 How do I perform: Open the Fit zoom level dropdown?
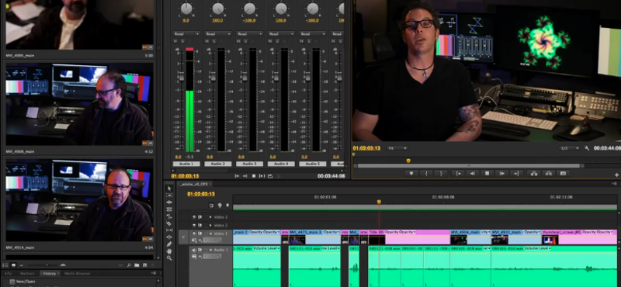(x=397, y=148)
